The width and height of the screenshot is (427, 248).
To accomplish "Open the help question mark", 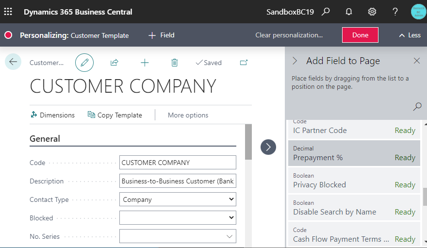I will [x=395, y=12].
